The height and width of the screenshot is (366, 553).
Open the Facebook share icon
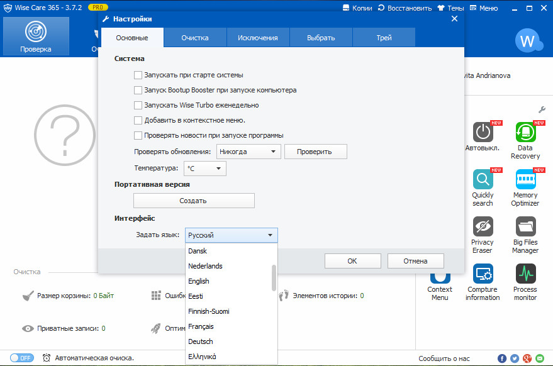click(502, 358)
